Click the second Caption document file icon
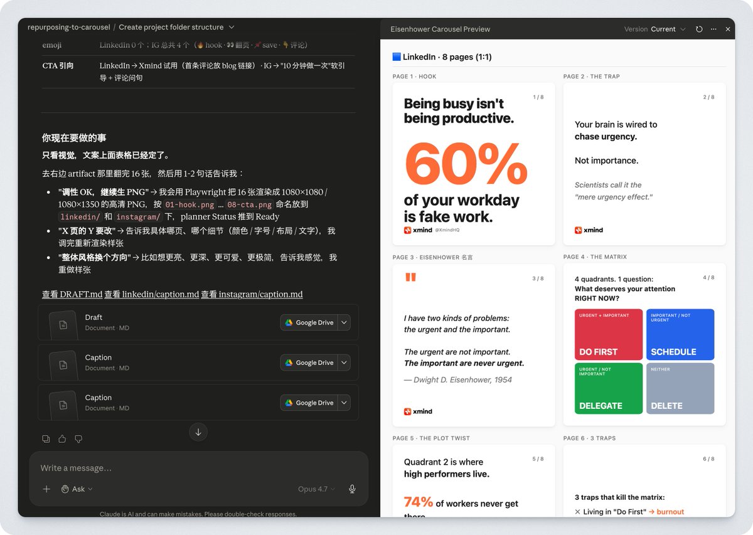 click(63, 404)
